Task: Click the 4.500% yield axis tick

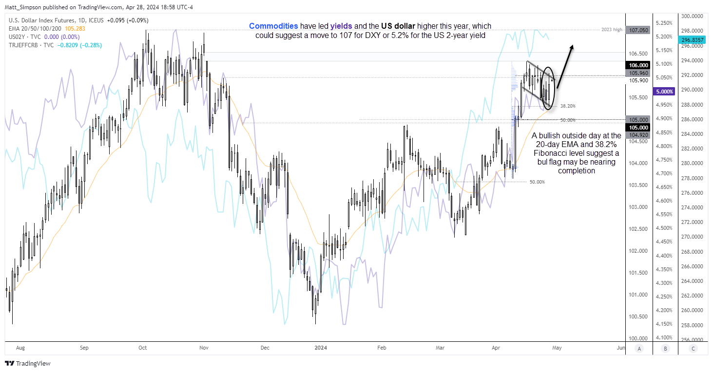Action: click(665, 228)
